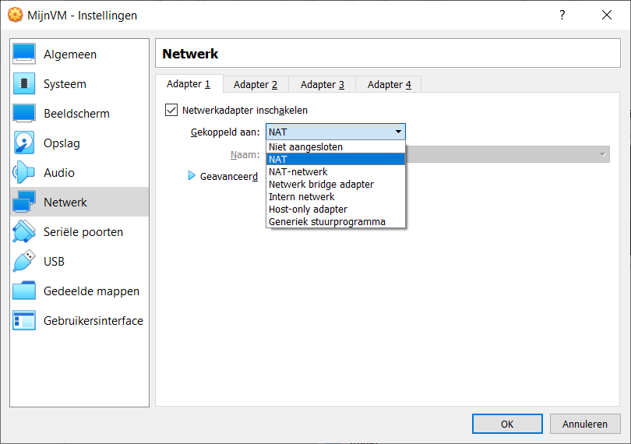Select the Audio speaker icon
Image resolution: width=631 pixels, height=444 pixels.
(24, 173)
